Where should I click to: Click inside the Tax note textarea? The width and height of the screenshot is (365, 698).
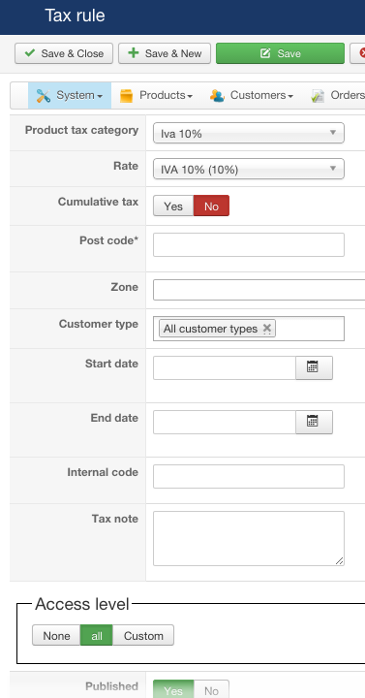(249, 538)
